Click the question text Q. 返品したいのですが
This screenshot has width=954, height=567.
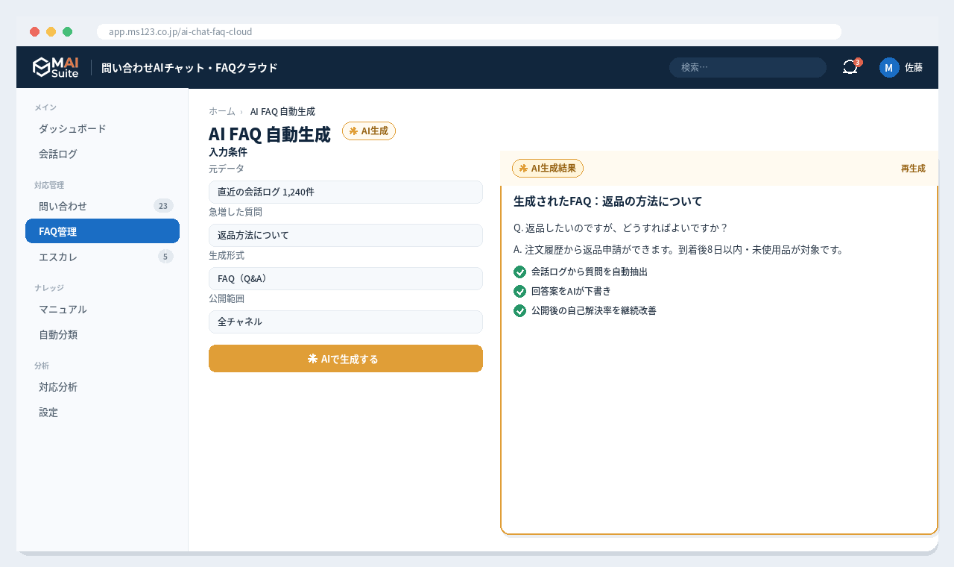click(620, 228)
